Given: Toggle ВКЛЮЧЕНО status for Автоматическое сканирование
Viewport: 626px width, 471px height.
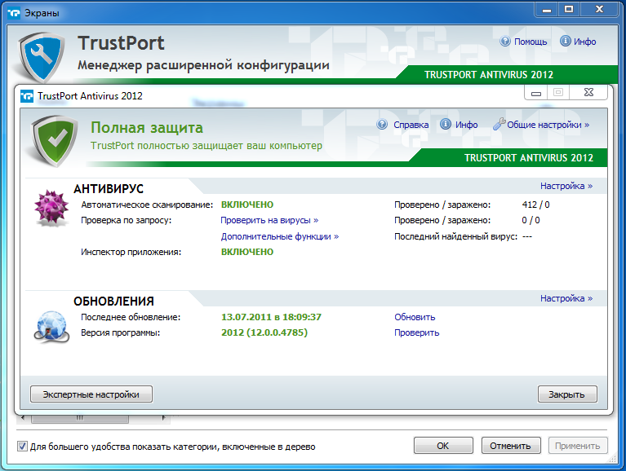Looking at the screenshot, I should [247, 205].
